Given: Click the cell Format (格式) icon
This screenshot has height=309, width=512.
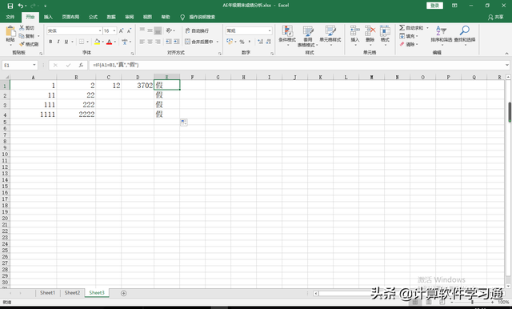Looking at the screenshot, I should coord(385,31).
